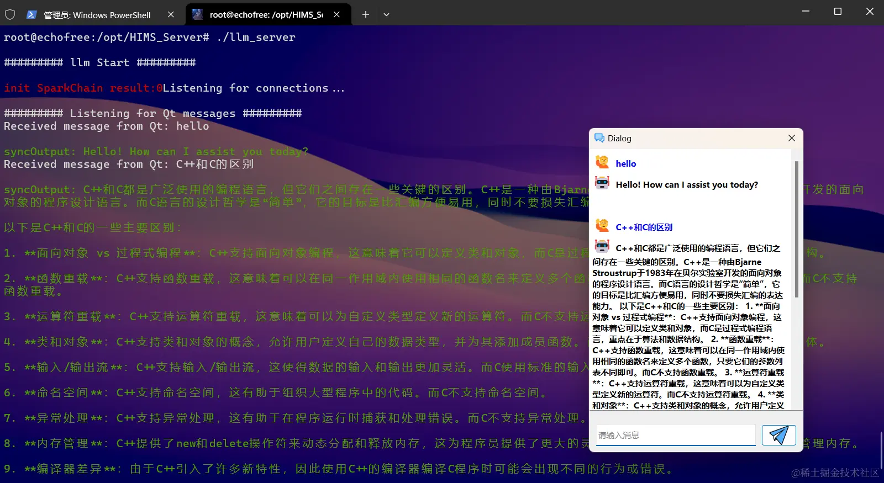884x483 pixels.
Task: Click the terminal scrollbar thumb at right edge
Action: pyautogui.click(x=882, y=449)
